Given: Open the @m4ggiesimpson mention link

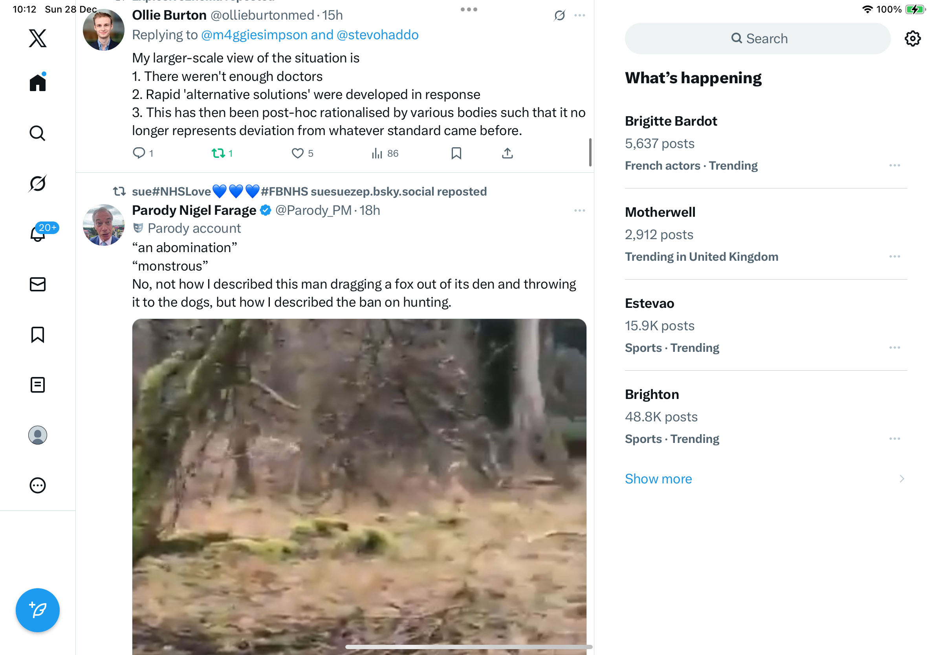Looking at the screenshot, I should [254, 35].
